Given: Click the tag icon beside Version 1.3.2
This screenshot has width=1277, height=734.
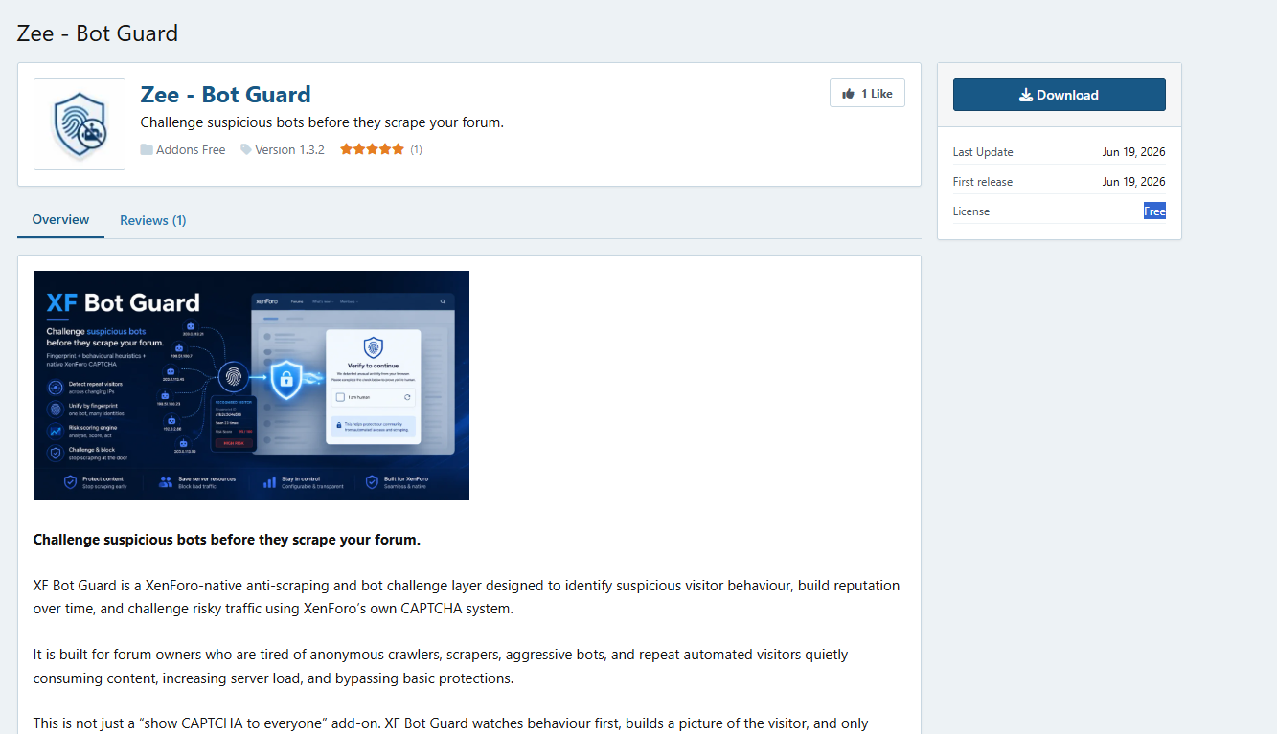Looking at the screenshot, I should click(x=246, y=149).
